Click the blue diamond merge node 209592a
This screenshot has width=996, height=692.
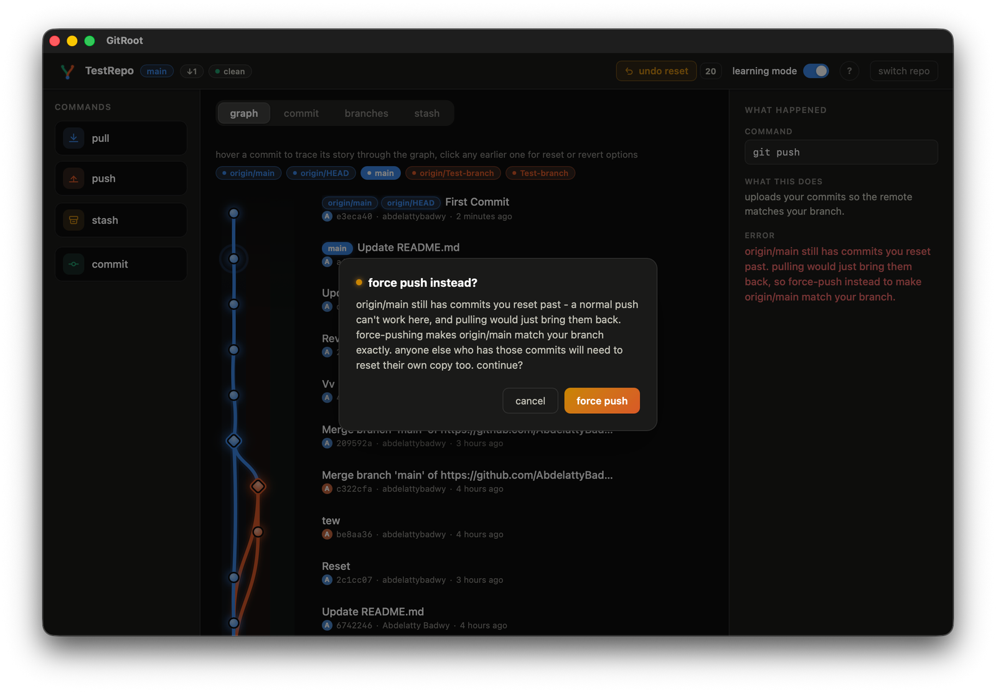click(x=233, y=441)
